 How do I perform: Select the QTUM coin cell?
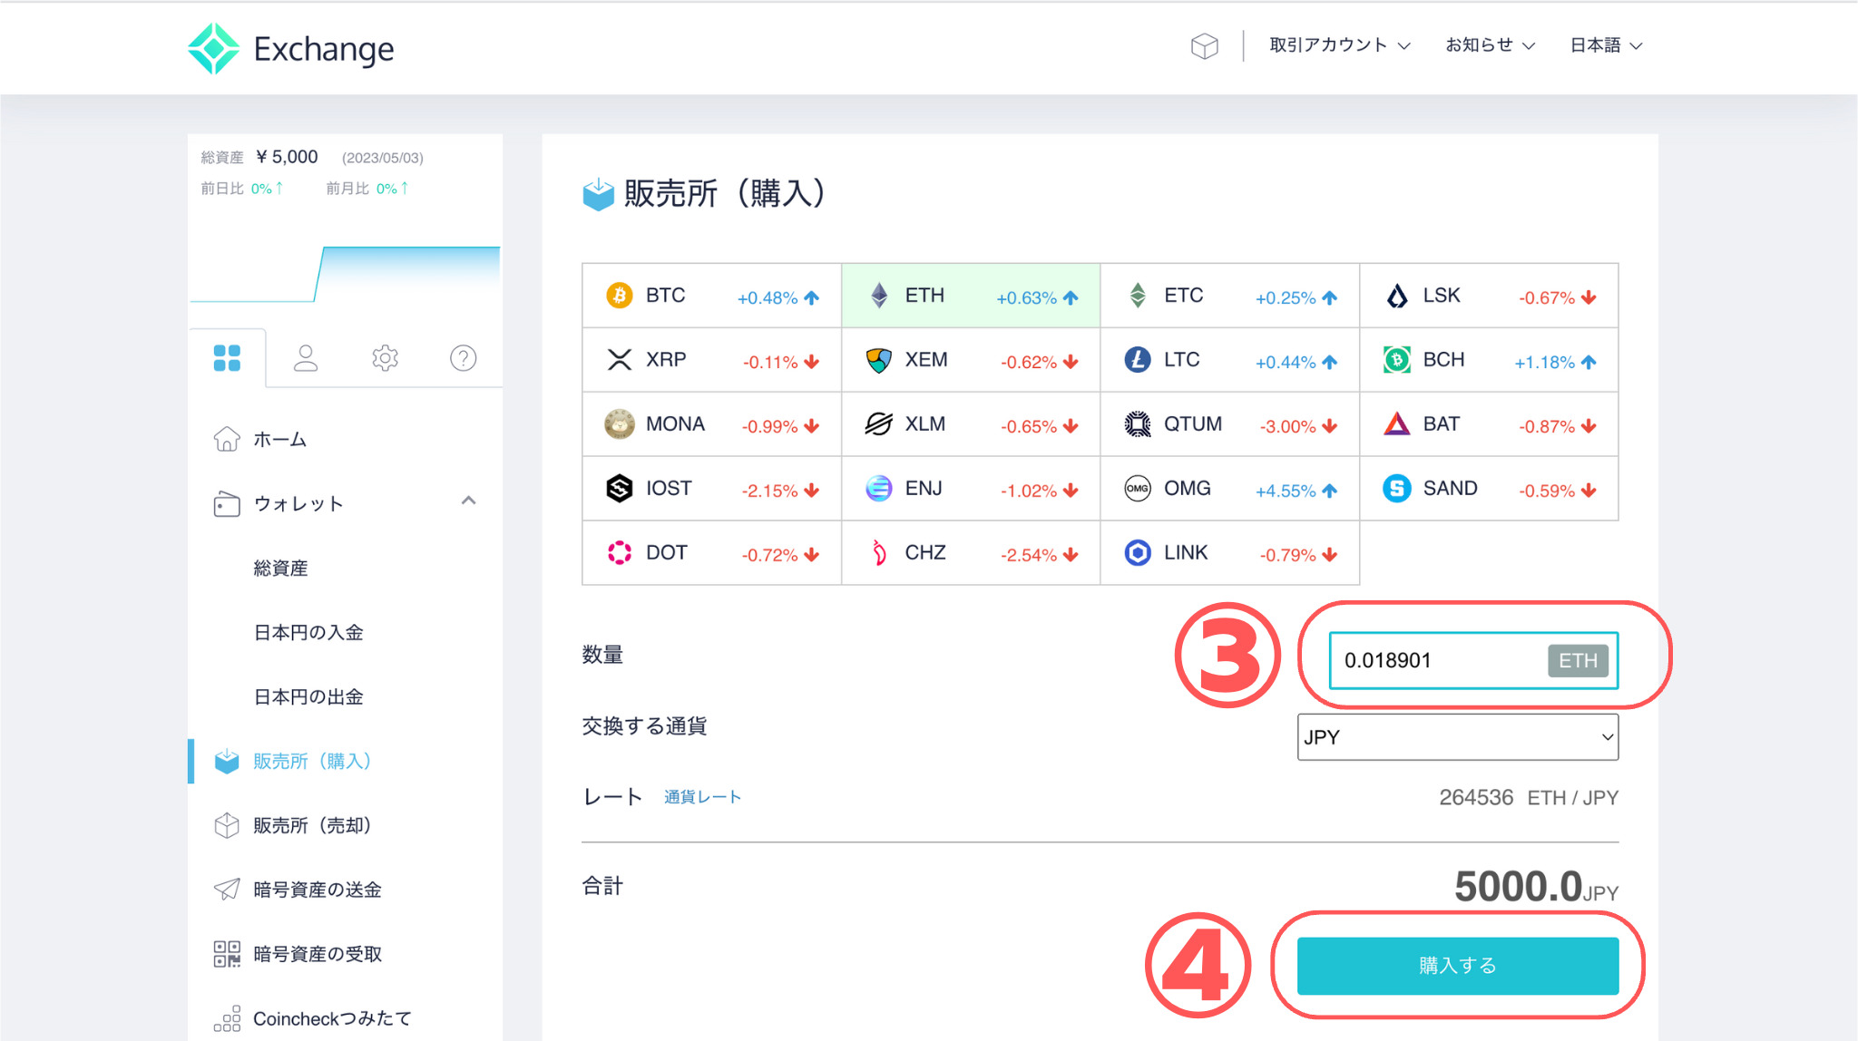(1230, 424)
